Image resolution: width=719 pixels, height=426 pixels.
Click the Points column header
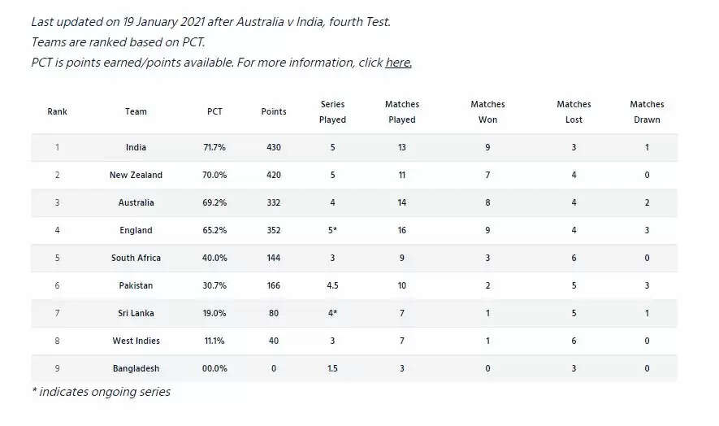pyautogui.click(x=274, y=111)
